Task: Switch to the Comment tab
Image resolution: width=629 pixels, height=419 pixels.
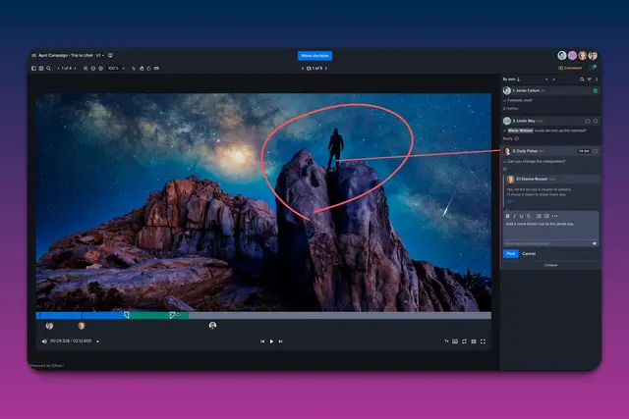Action: point(570,68)
